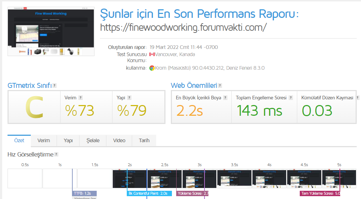The image size is (361, 199).
Task: Click the filmstrip frame under 3s
Action: point(199,179)
